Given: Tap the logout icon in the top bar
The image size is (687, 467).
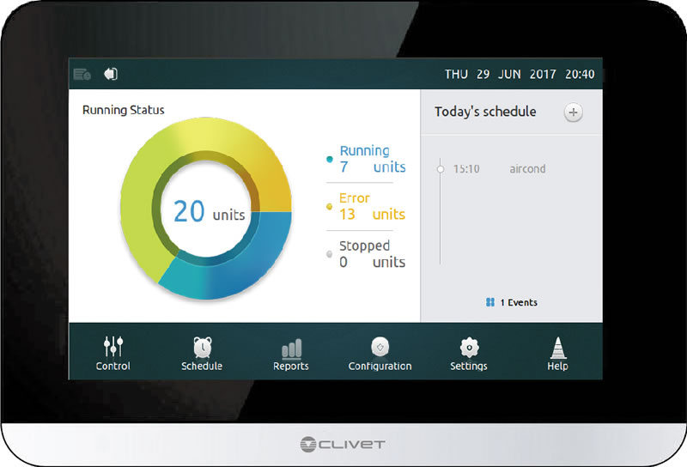Looking at the screenshot, I should 111,74.
